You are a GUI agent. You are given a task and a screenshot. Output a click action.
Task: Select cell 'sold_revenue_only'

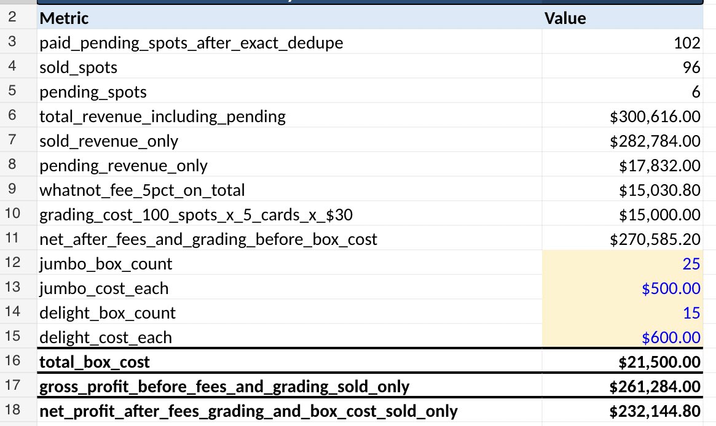point(289,140)
